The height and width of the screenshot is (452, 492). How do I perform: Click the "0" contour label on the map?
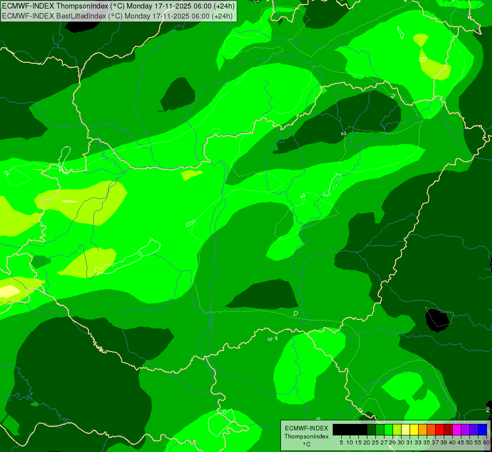coord(224,412)
